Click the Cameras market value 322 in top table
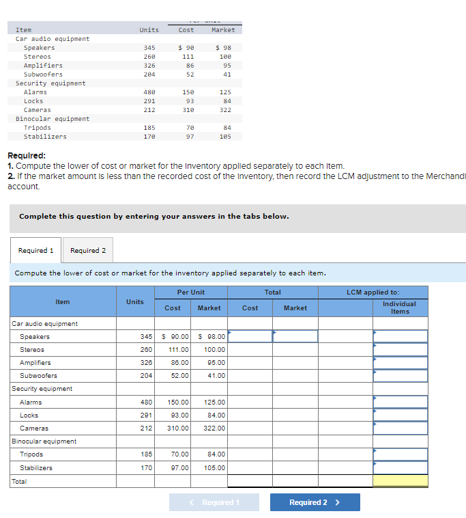 click(x=226, y=109)
